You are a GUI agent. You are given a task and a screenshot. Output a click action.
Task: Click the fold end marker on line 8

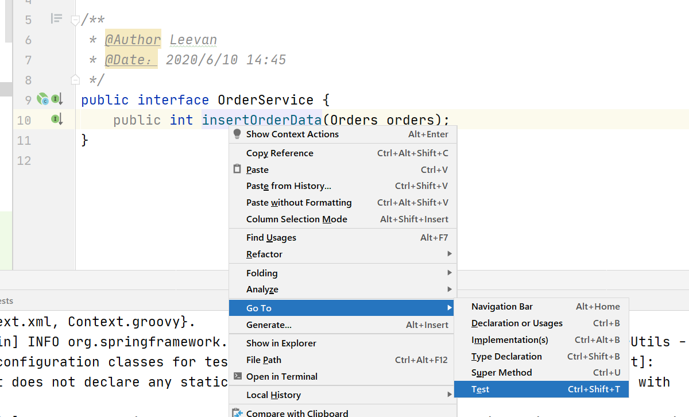(x=75, y=79)
